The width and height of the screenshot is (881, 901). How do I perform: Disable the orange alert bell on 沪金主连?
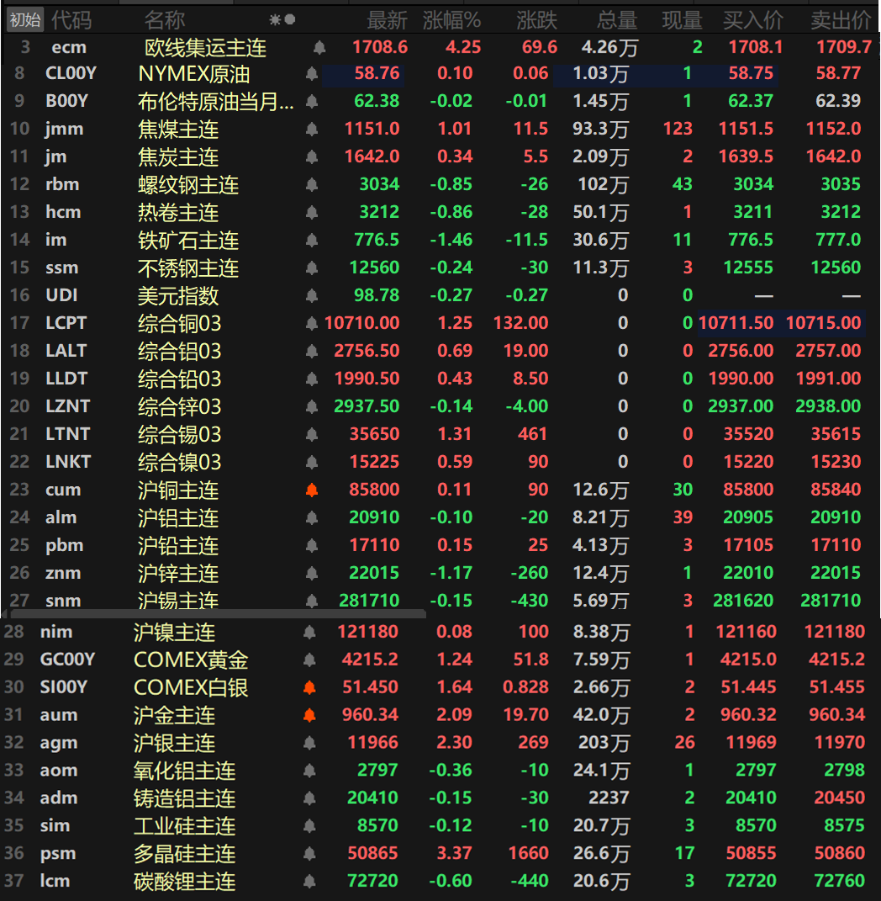(x=309, y=716)
